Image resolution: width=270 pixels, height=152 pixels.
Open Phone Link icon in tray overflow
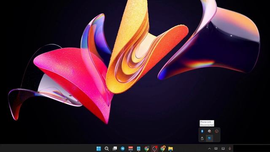click(209, 138)
